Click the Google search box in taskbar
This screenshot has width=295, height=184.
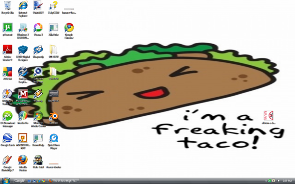20,181
